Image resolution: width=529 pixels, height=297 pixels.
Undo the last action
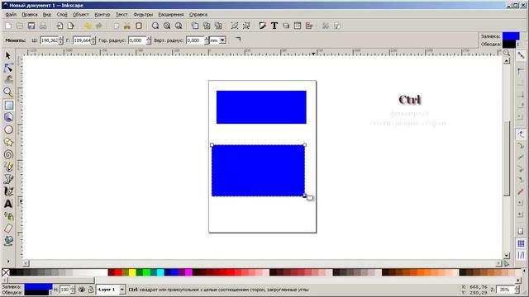(x=88, y=26)
